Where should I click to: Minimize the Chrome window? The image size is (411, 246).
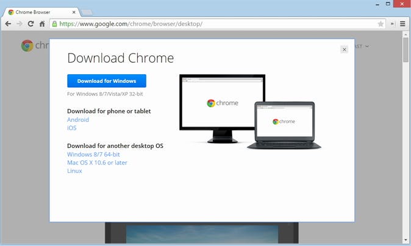pos(377,4)
